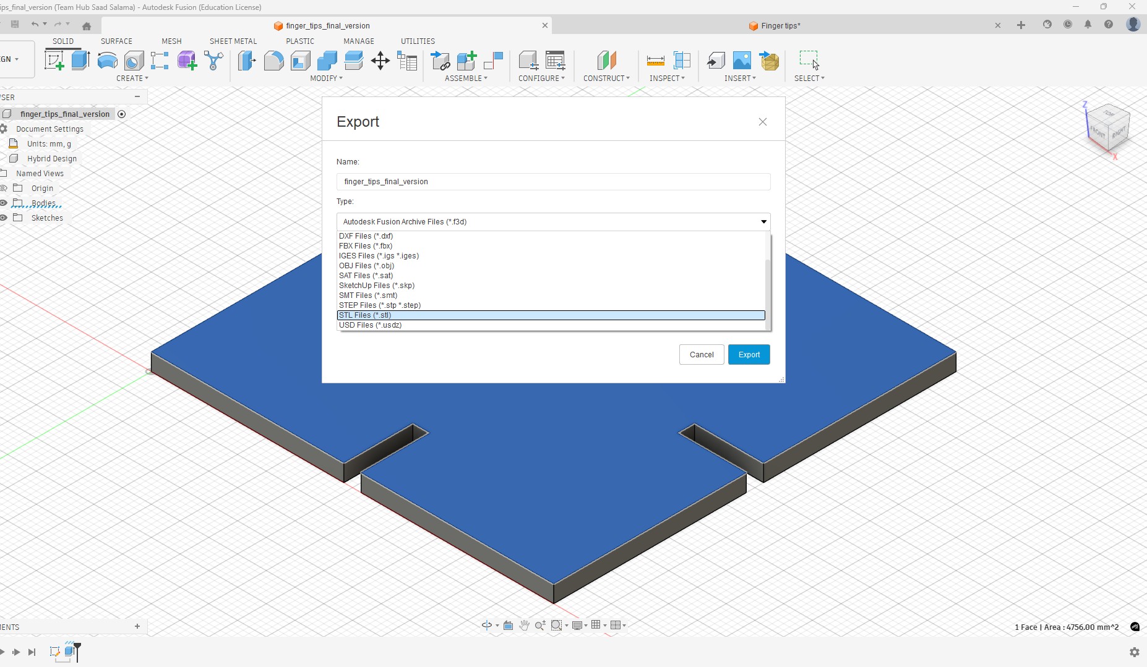Image resolution: width=1147 pixels, height=667 pixels.
Task: Switch to the SHEET METAL tab
Action: (233, 41)
